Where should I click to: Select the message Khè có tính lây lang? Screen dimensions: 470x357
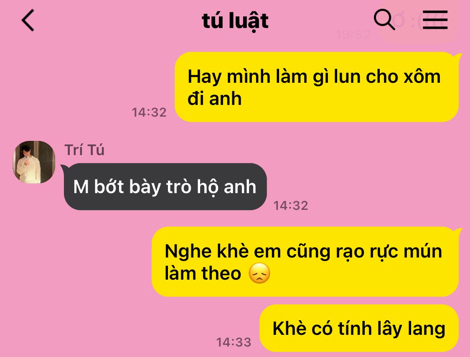(359, 328)
